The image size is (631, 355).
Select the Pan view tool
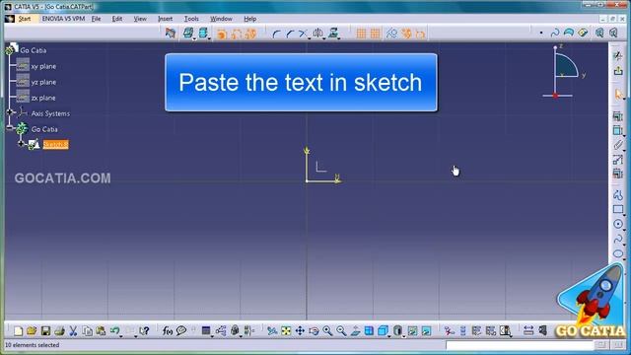[x=300, y=331]
